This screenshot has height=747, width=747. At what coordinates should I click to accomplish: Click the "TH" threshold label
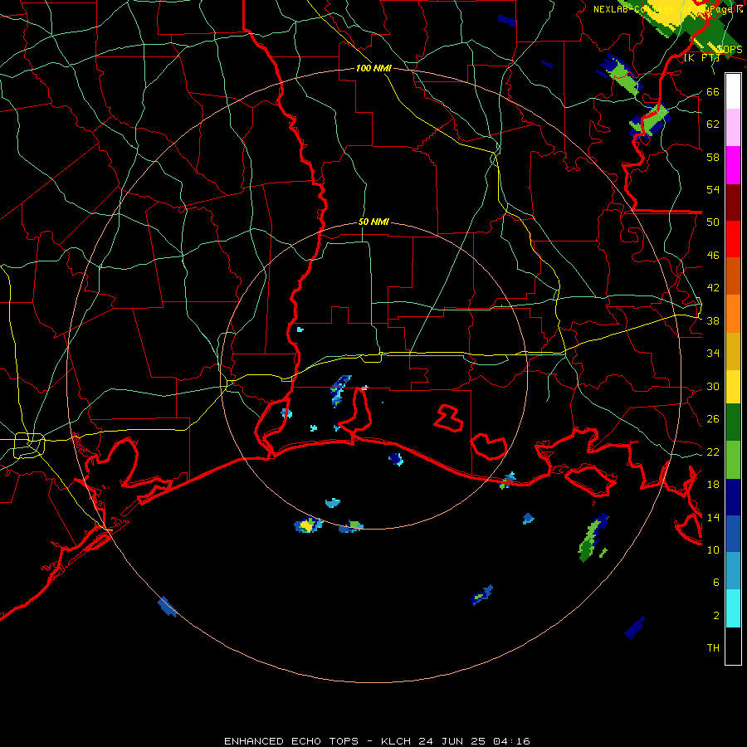tap(713, 648)
